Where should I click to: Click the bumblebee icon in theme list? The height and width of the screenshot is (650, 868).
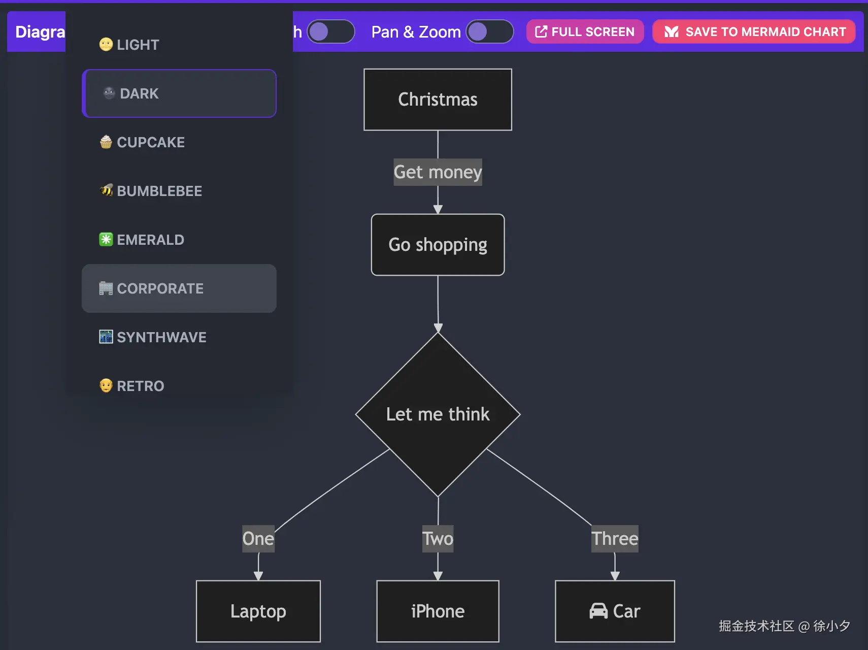(106, 191)
